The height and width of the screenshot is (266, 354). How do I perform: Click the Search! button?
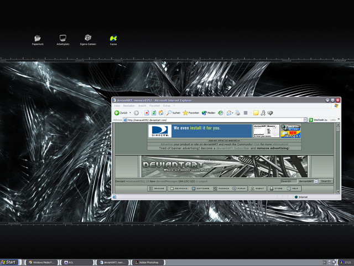coord(326,181)
